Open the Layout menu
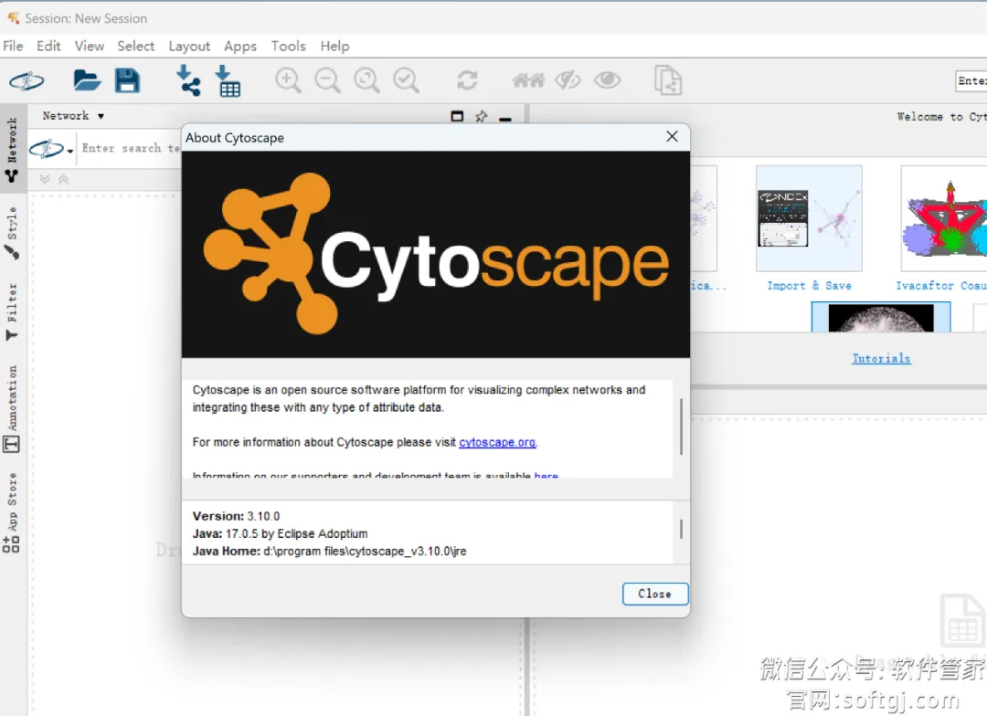Screen dimensions: 987x716 [x=189, y=46]
